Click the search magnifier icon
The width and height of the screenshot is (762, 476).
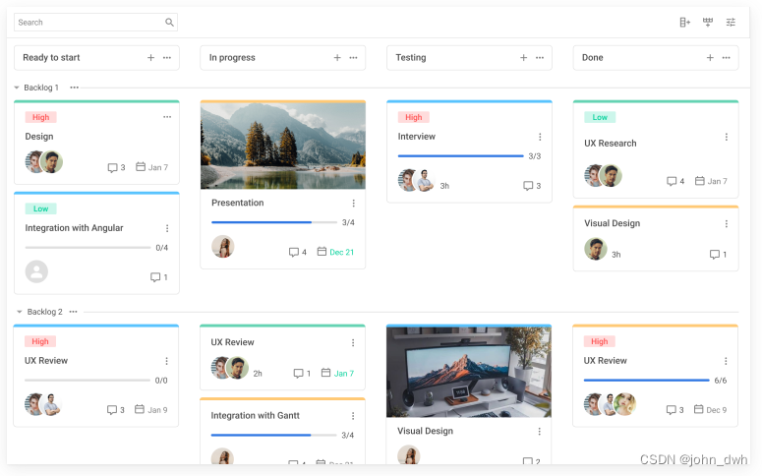(169, 23)
